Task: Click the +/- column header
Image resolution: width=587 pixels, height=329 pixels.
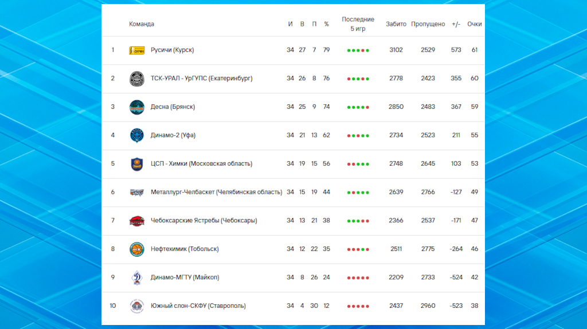Action: pos(456,24)
